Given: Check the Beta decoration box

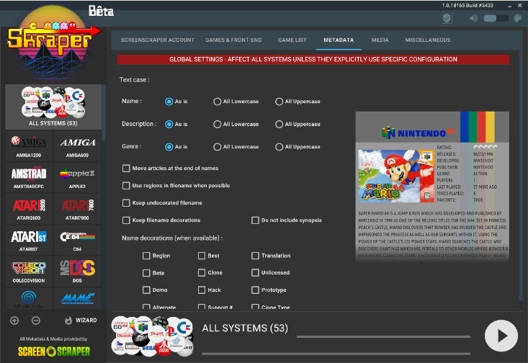Looking at the screenshot, I should (x=146, y=273).
